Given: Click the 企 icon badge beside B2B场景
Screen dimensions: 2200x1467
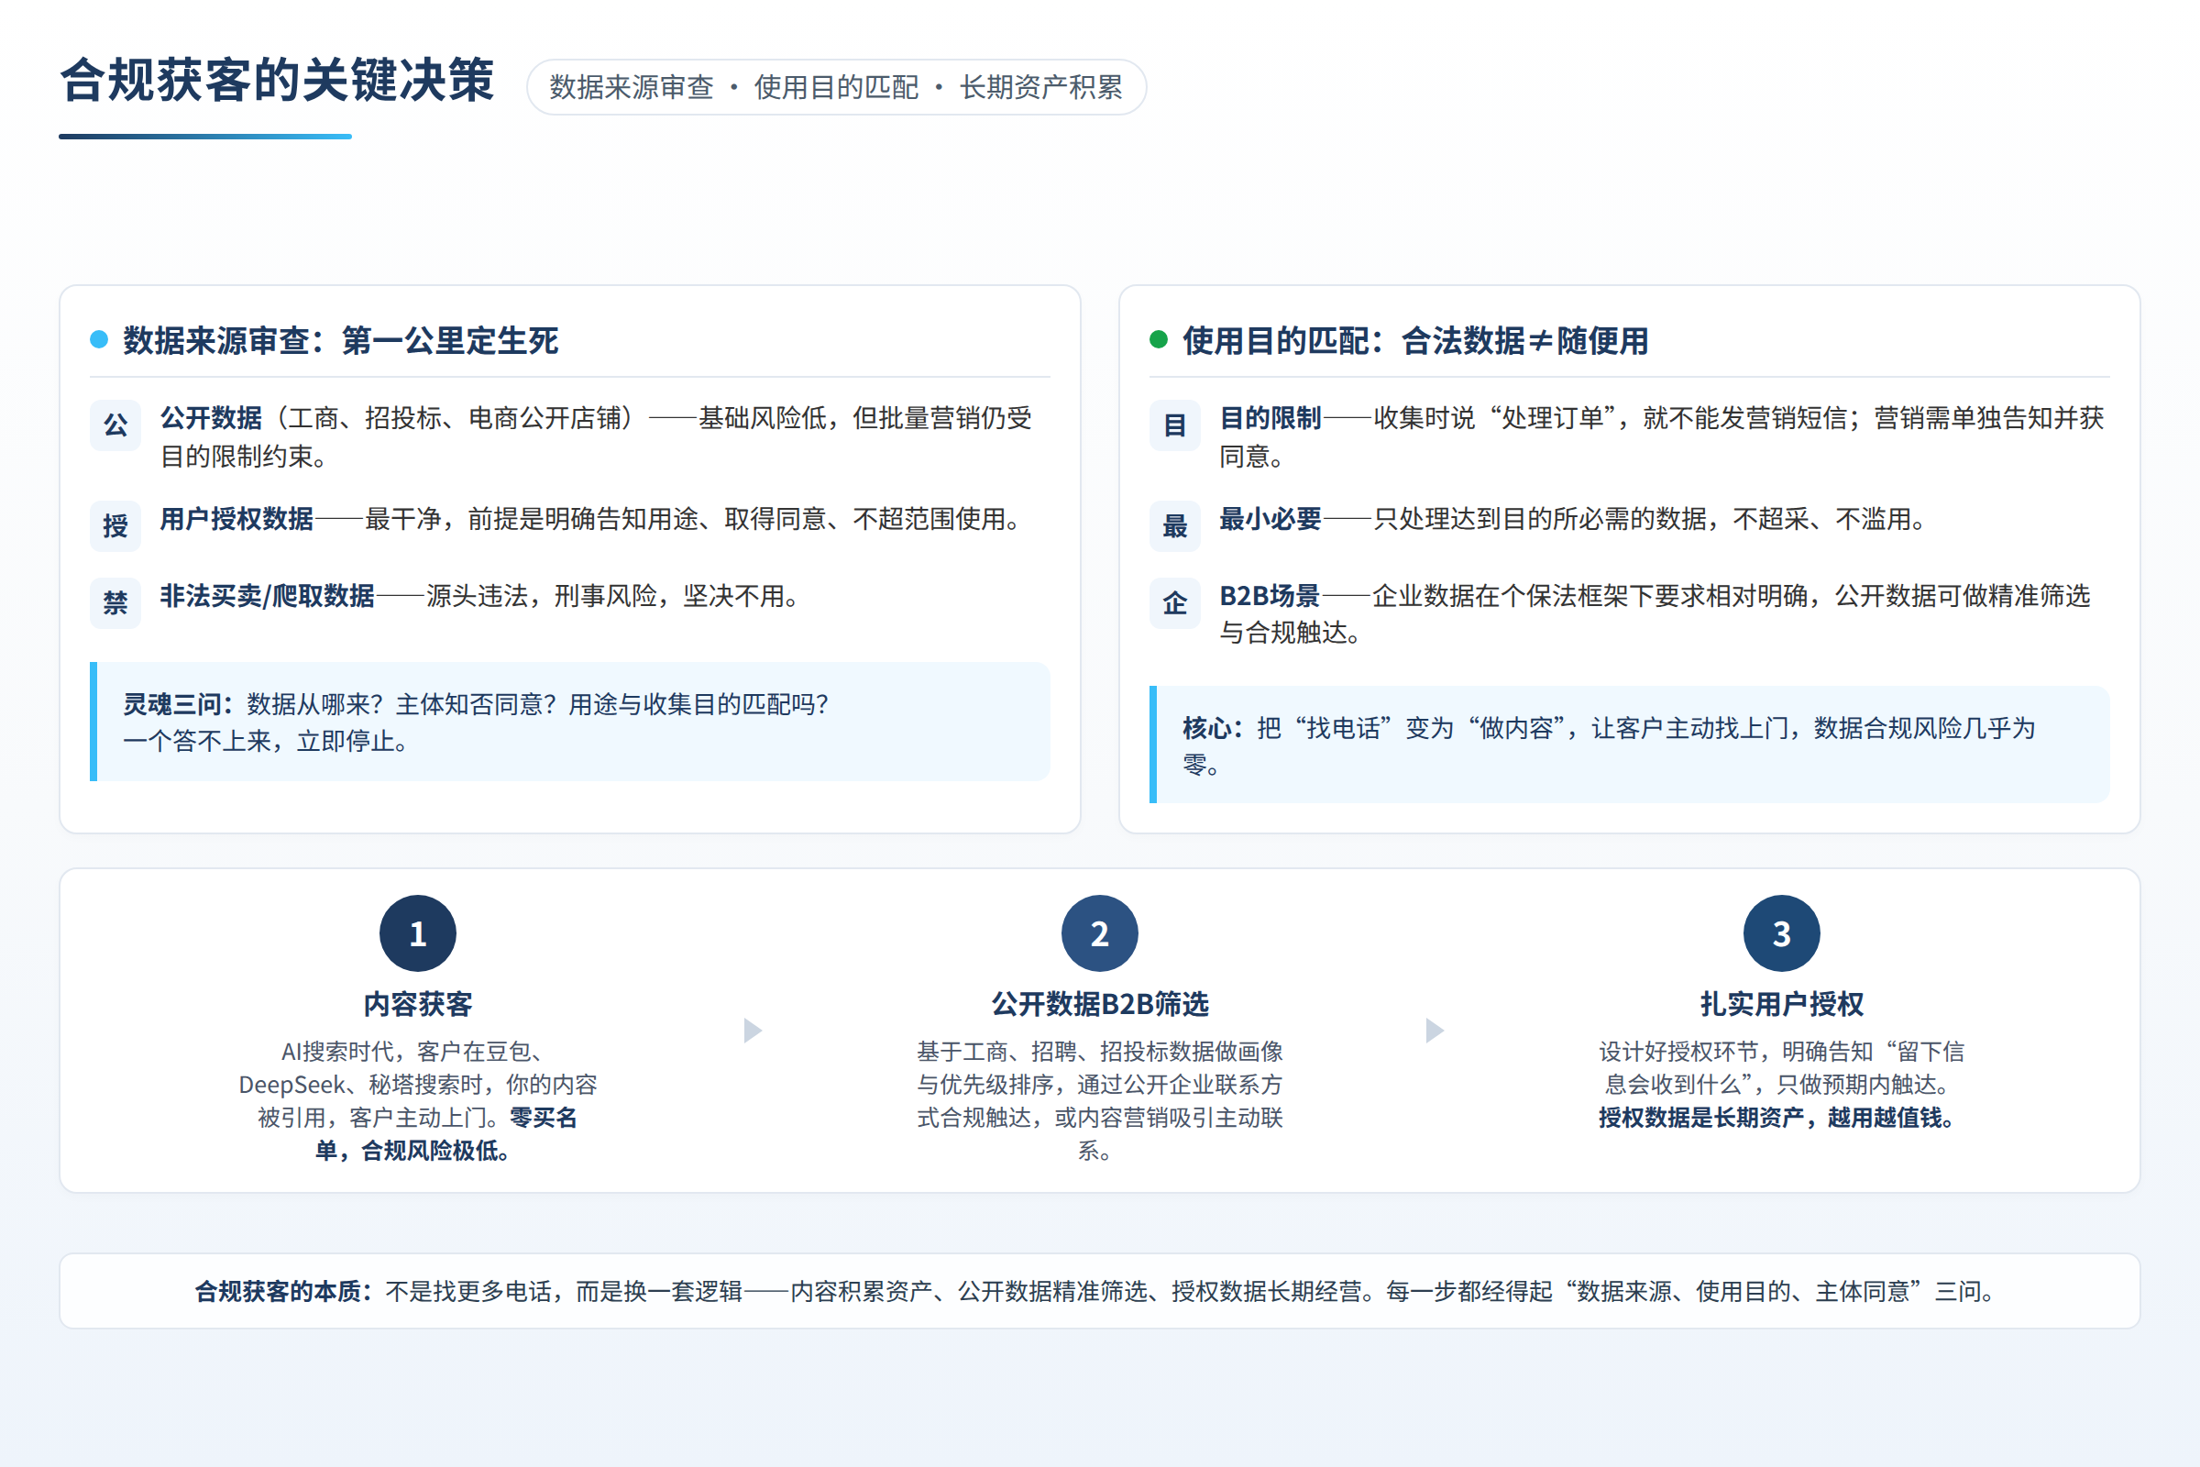Looking at the screenshot, I should tap(1175, 602).
